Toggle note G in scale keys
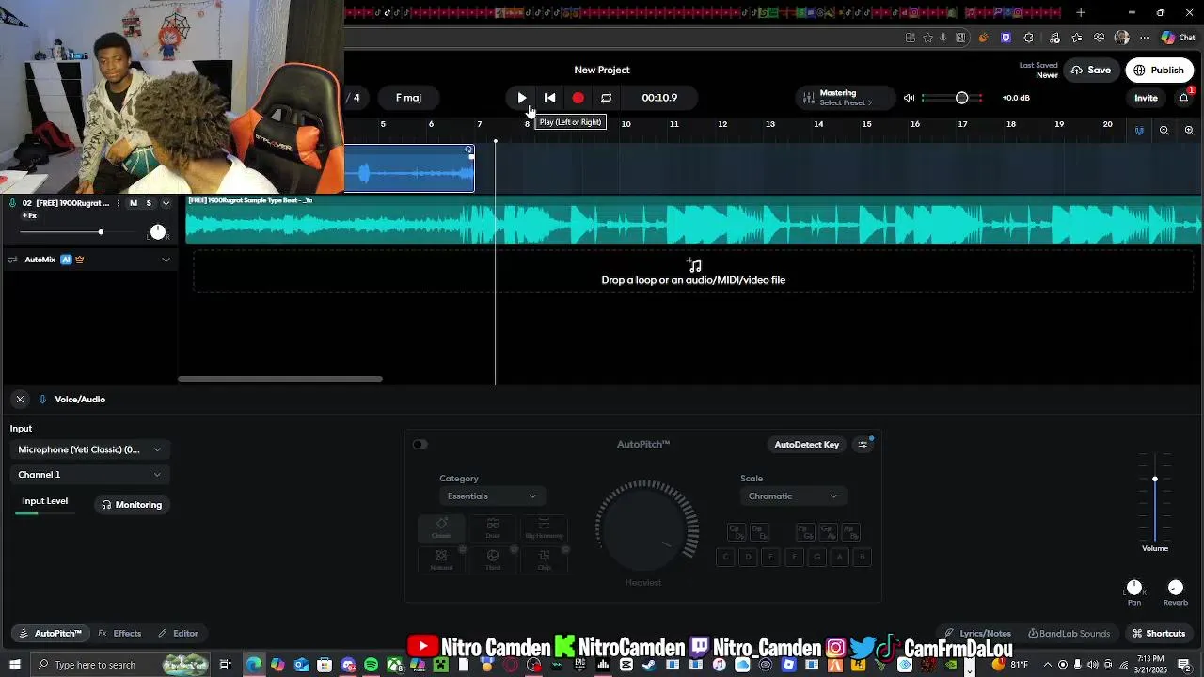 coord(816,558)
